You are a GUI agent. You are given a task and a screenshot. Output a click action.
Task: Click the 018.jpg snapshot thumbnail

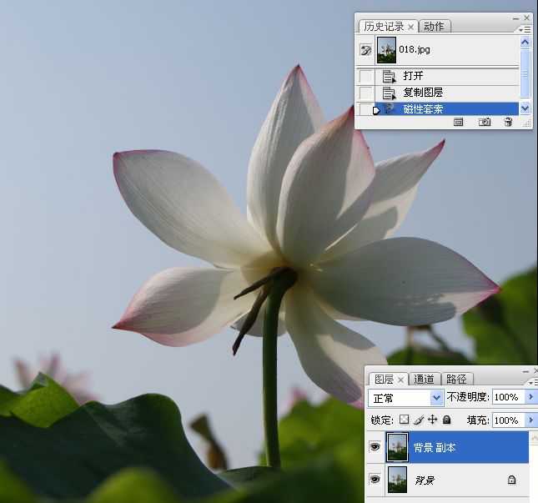(x=386, y=50)
